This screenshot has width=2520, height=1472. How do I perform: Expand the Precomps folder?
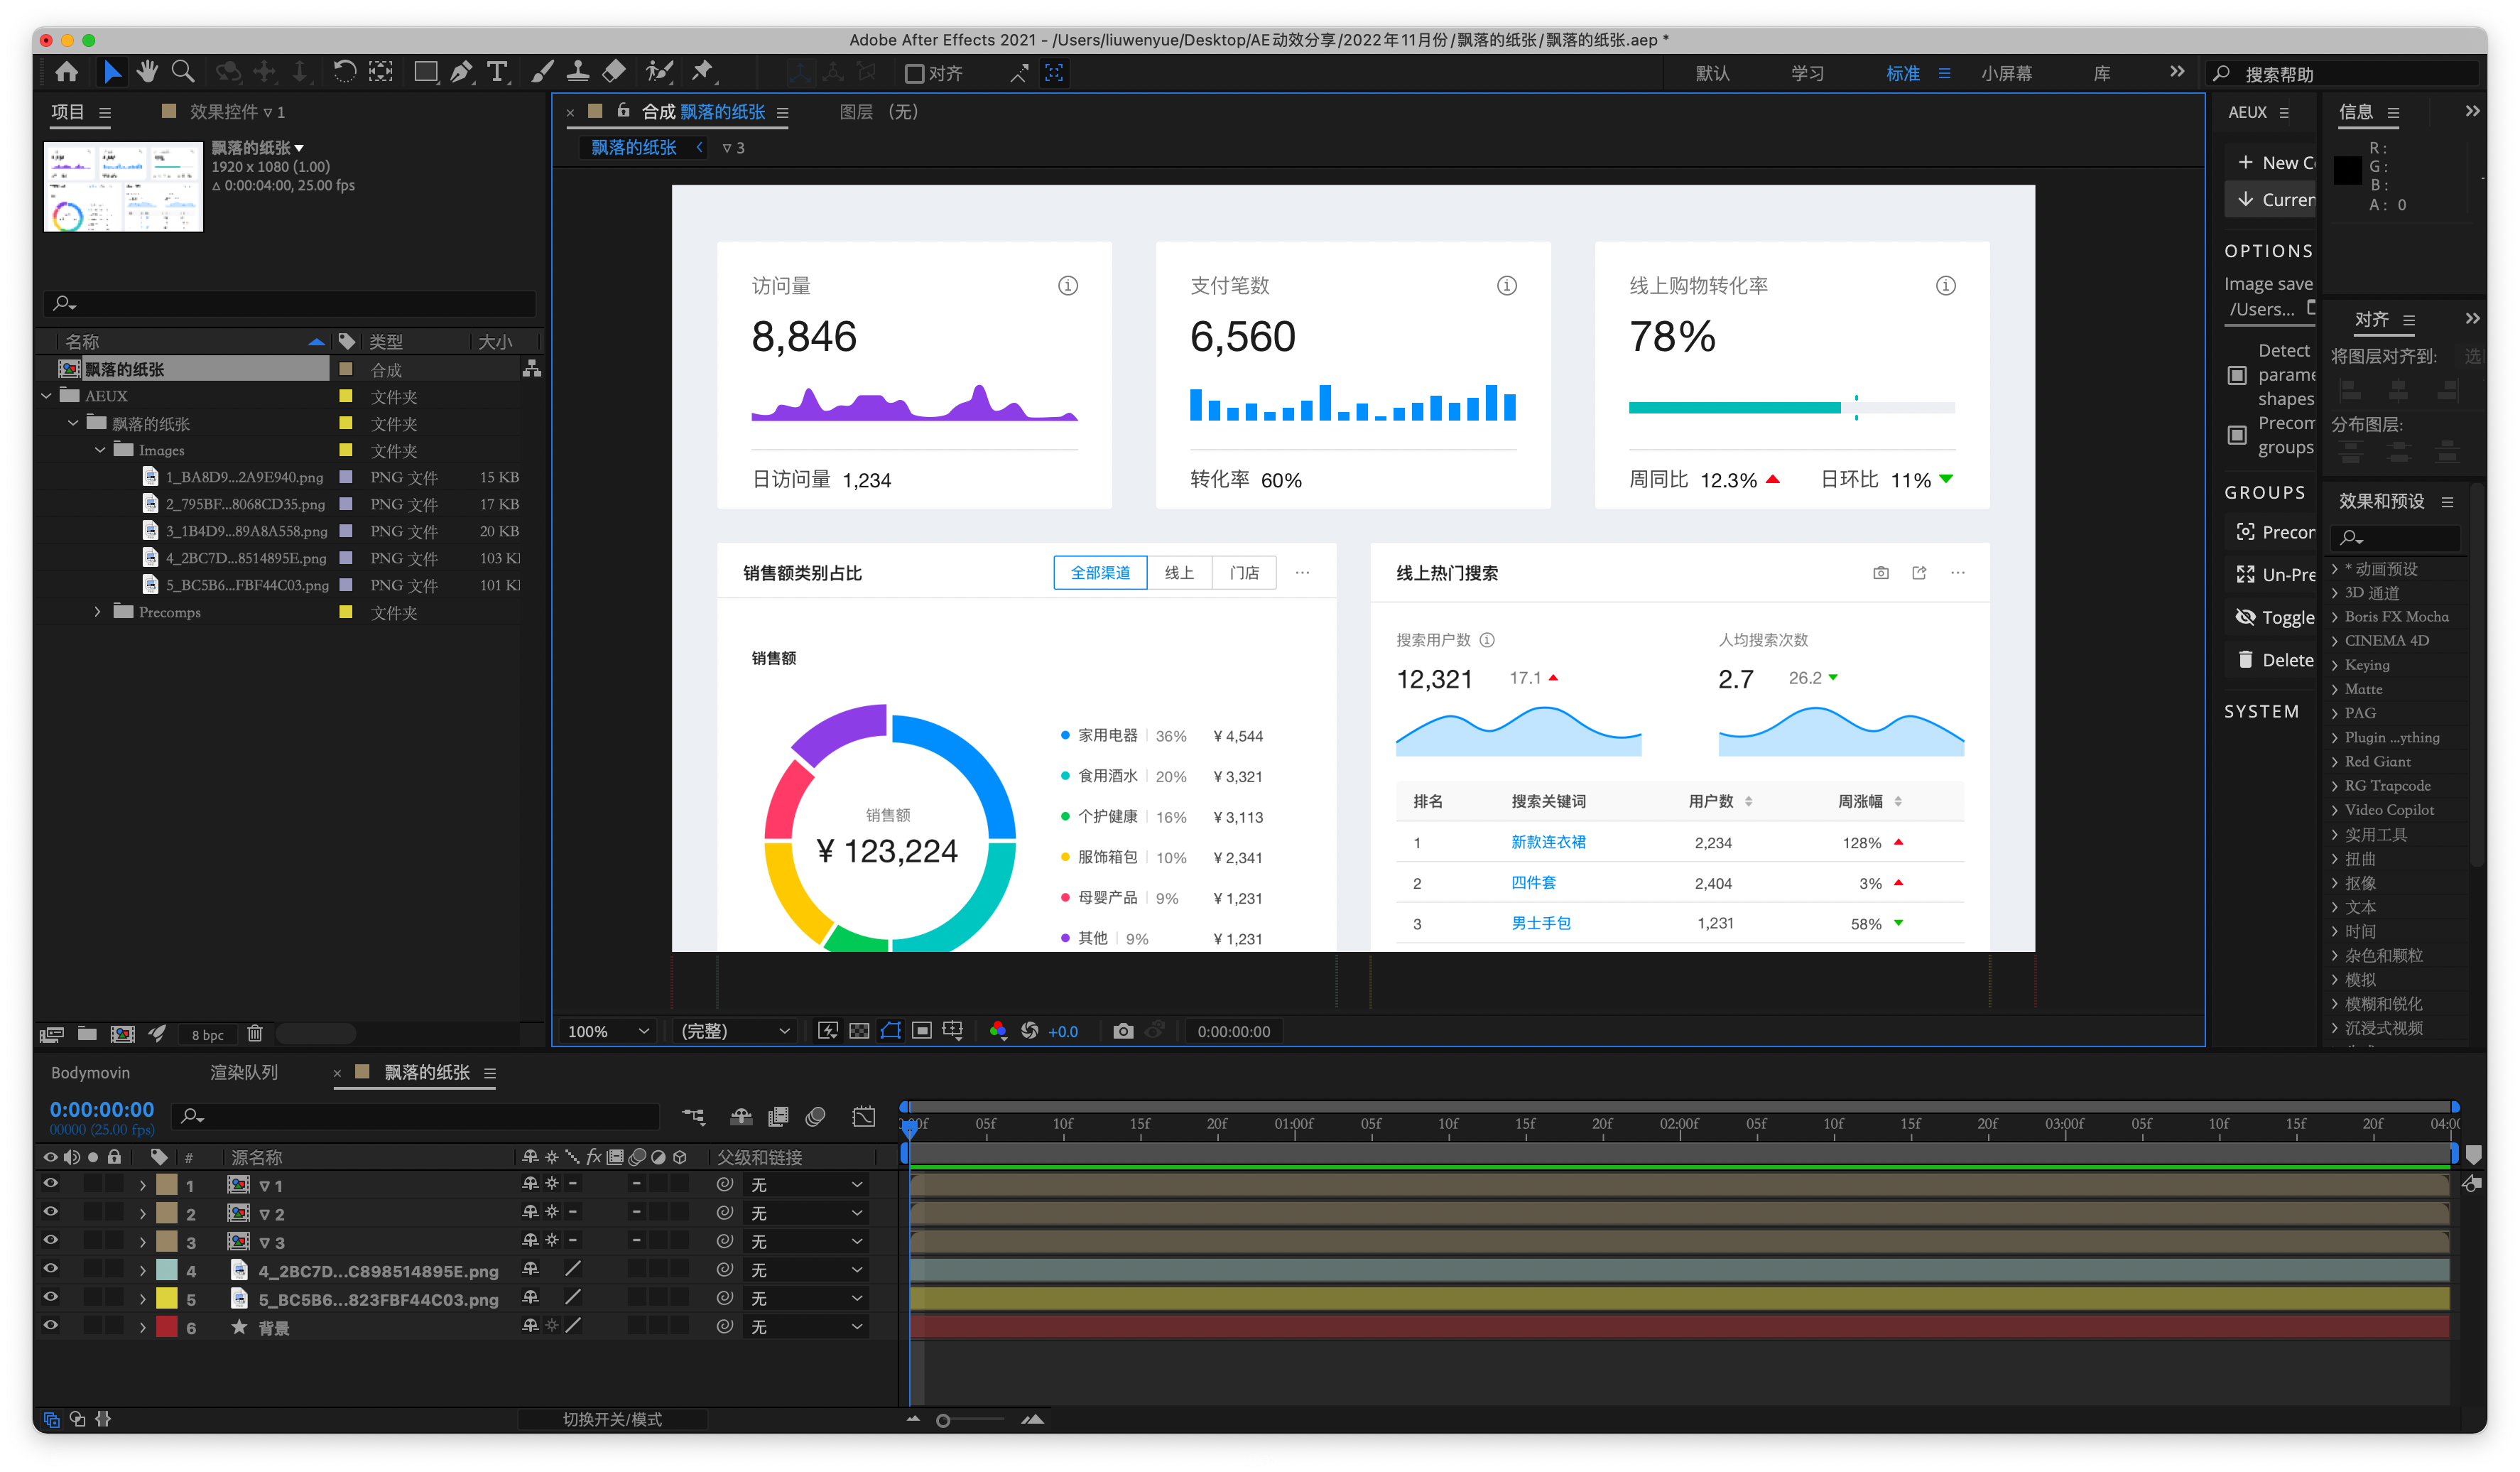pos(97,612)
